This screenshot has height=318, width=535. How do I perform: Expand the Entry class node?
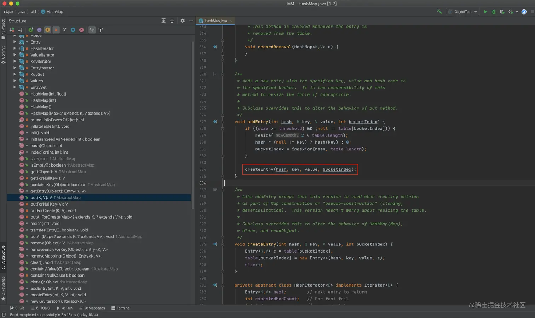click(15, 42)
